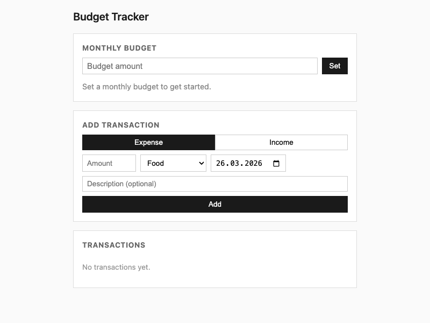Select the Amount field in Add Transaction
The image size is (430, 323).
point(109,163)
